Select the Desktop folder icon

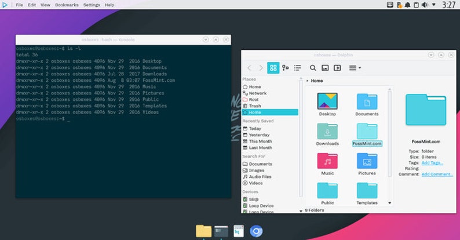point(327,101)
